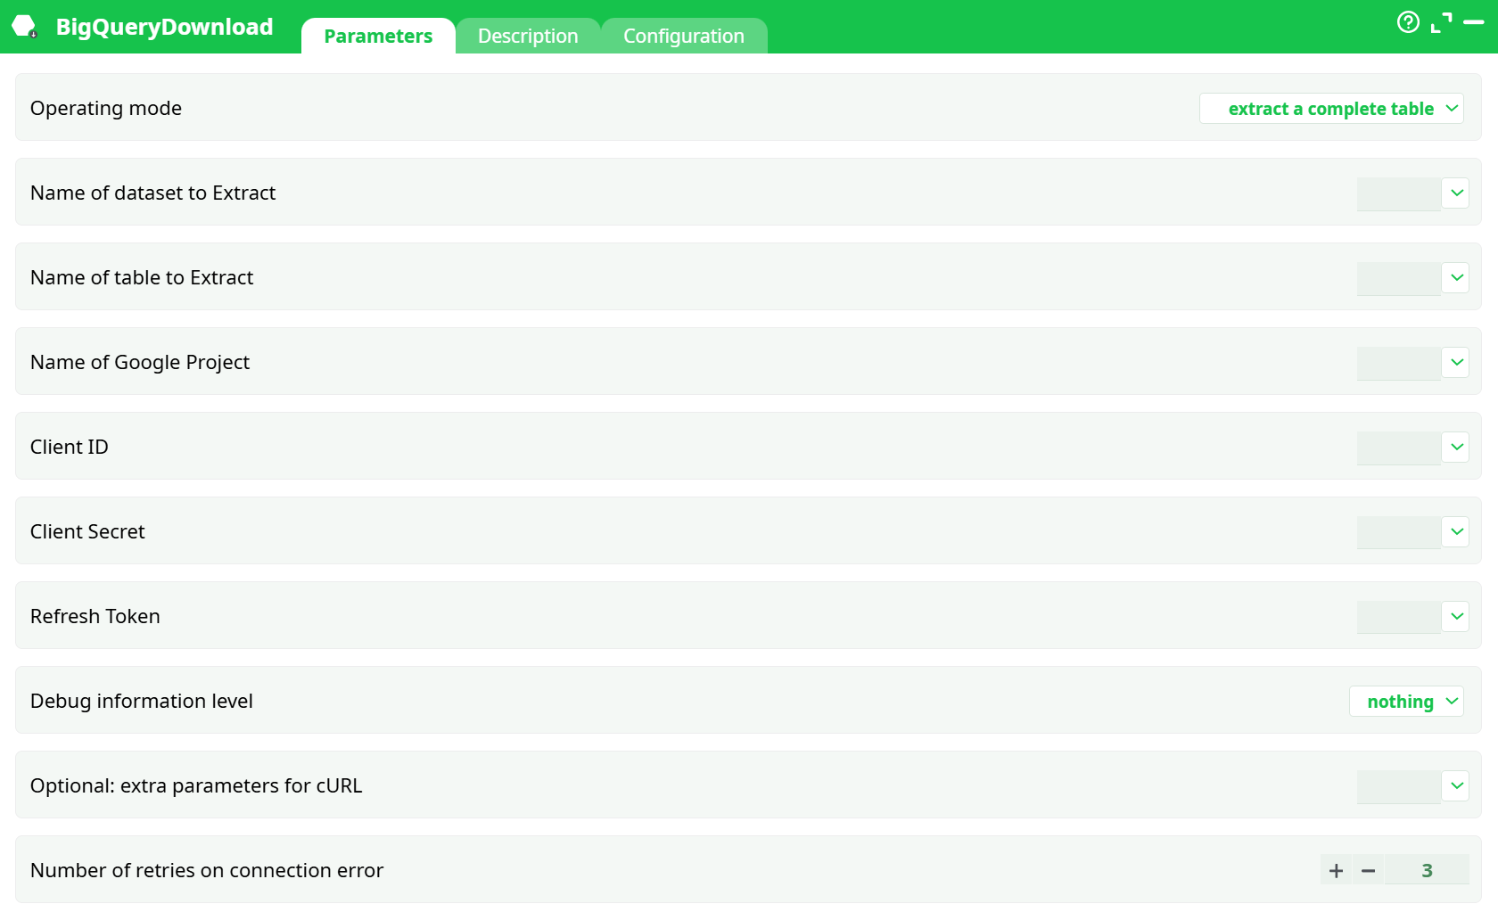The height and width of the screenshot is (912, 1498).
Task: Open the Refresh Token dropdown
Action: click(1456, 616)
